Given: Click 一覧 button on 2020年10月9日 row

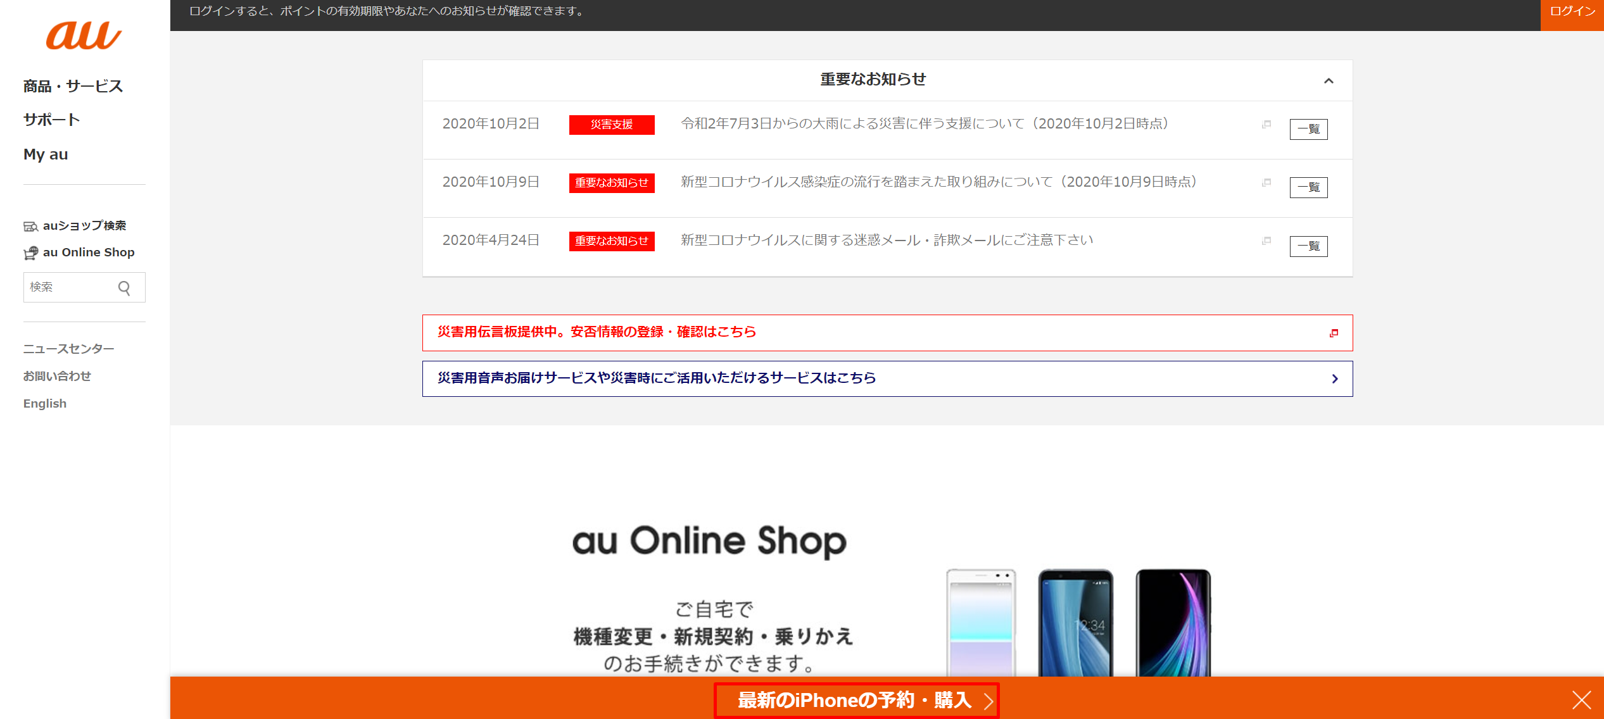Looking at the screenshot, I should [1308, 187].
